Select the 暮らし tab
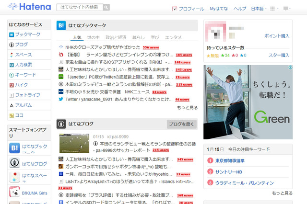This screenshot has width=307, height=204. pos(139,37)
